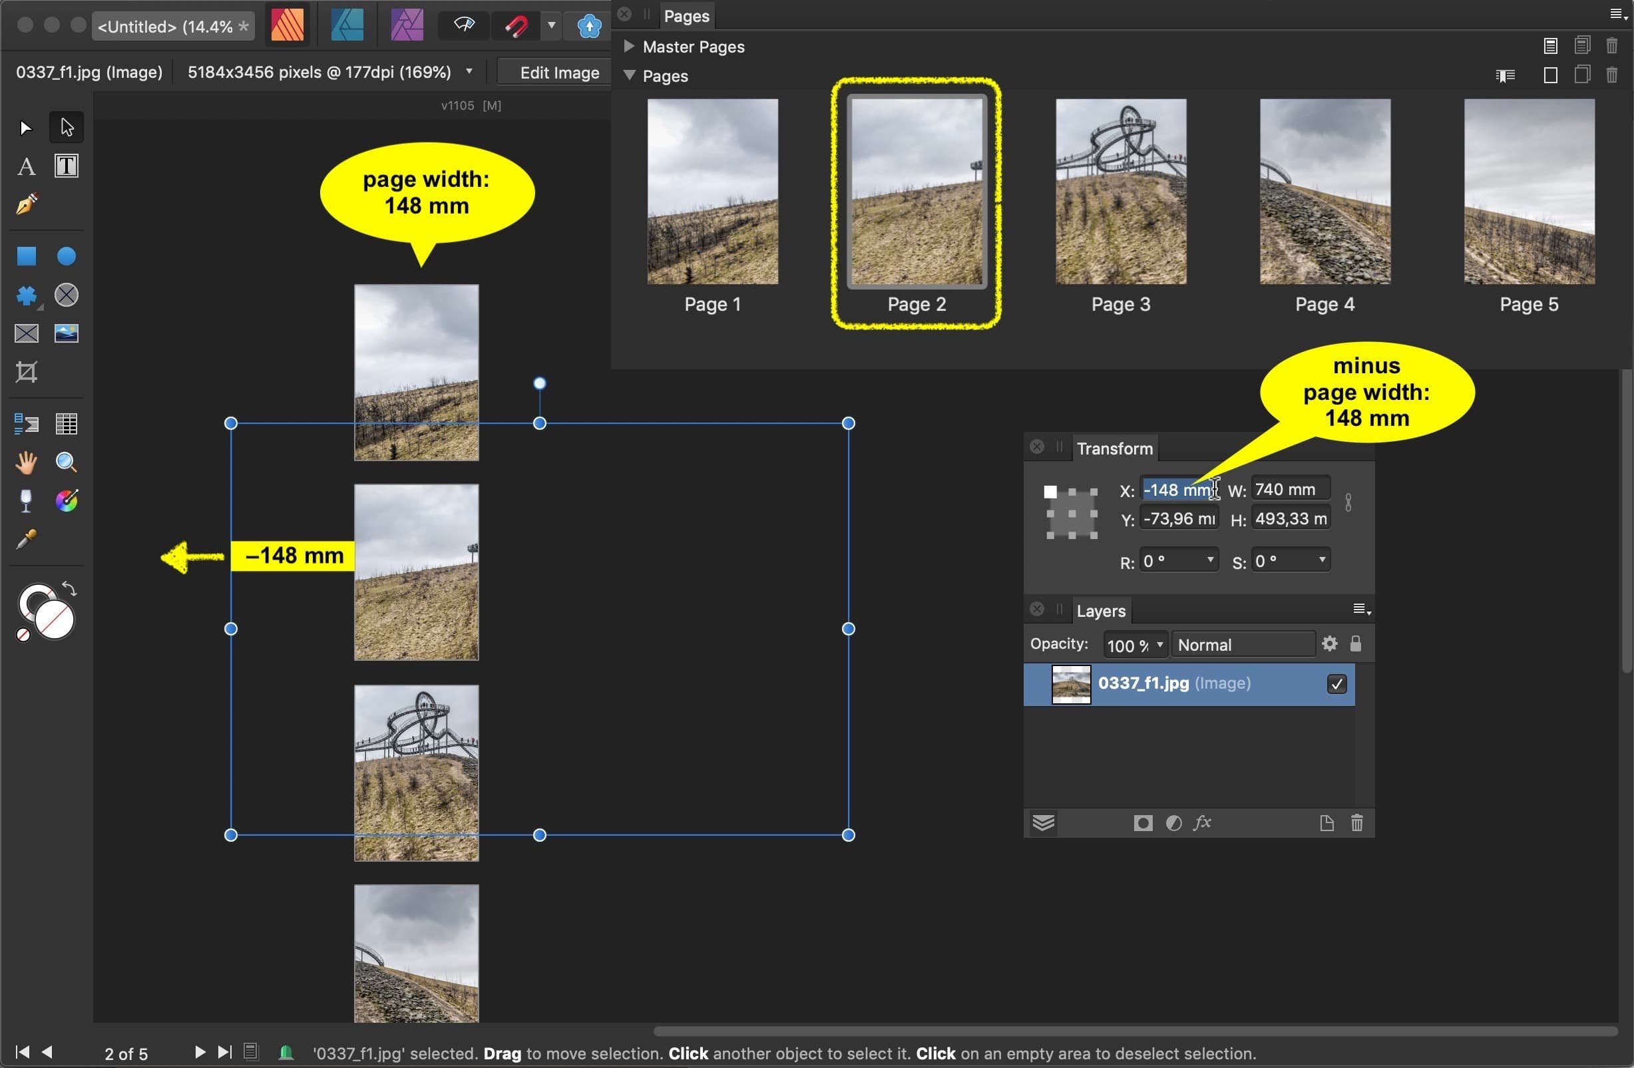Select the Artistic Text tool
The width and height of the screenshot is (1634, 1068).
[x=26, y=166]
